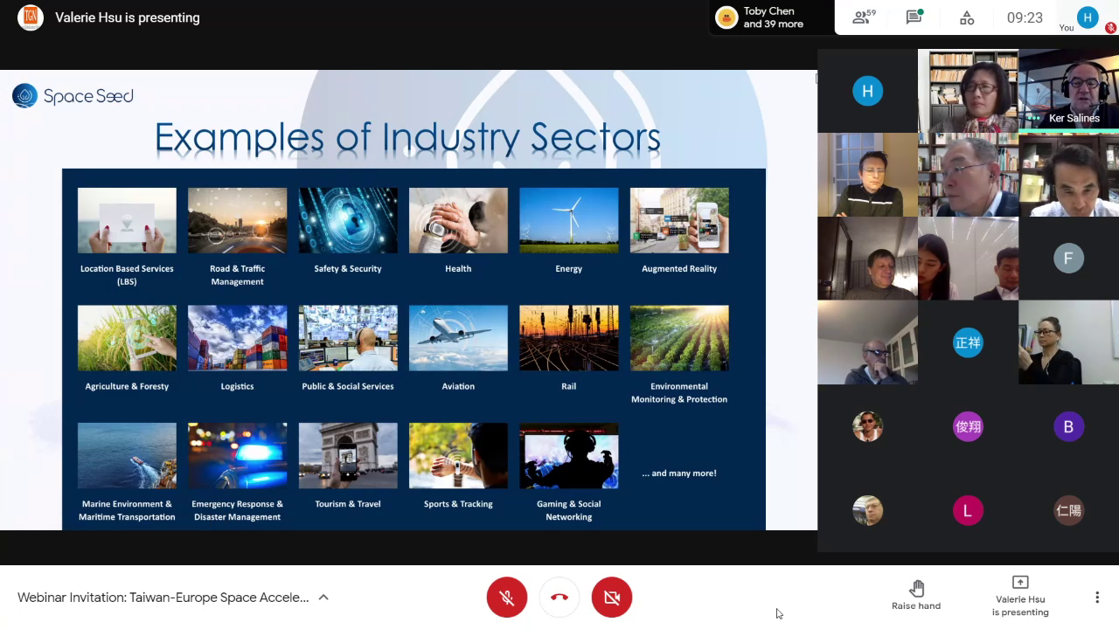Open the three-dot more options menu
Image resolution: width=1119 pixels, height=629 pixels.
point(1097,598)
